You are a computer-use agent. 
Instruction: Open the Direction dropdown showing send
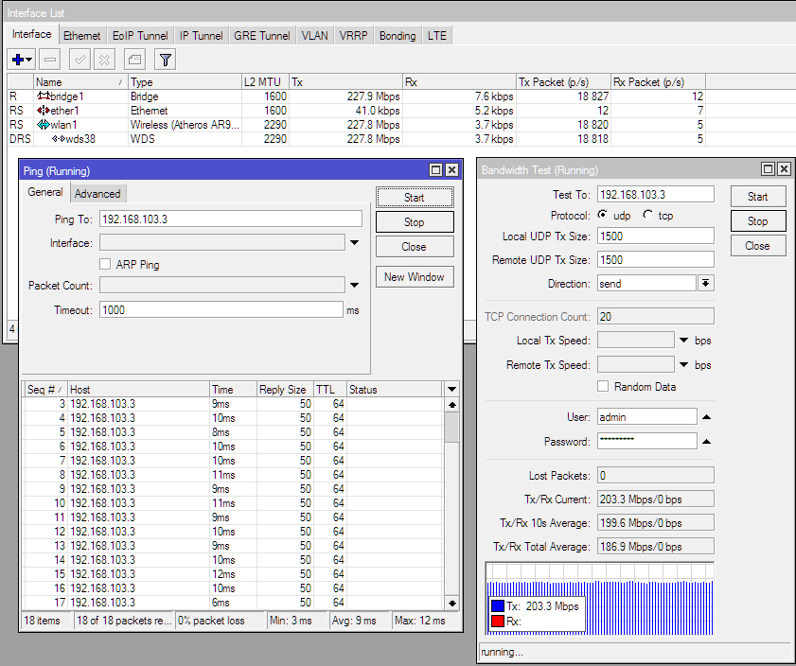point(706,284)
